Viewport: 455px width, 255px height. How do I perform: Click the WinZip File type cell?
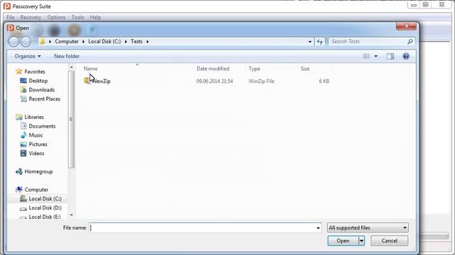[x=262, y=81]
